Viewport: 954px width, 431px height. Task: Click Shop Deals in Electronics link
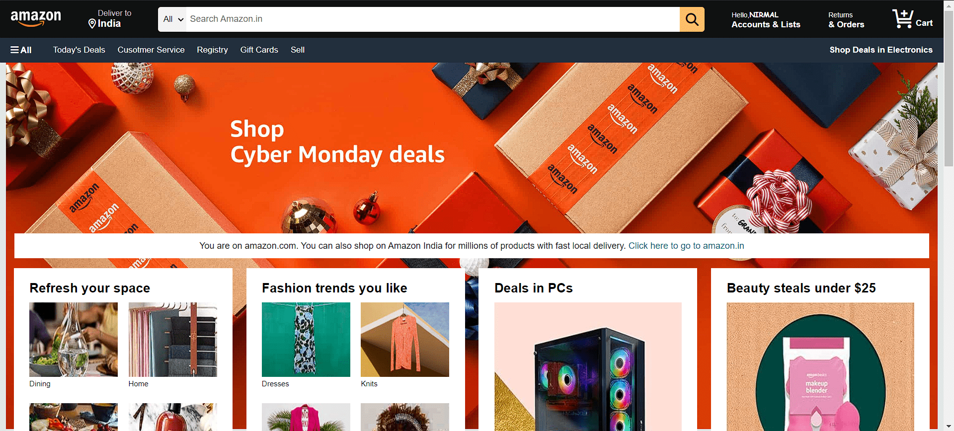click(x=880, y=50)
